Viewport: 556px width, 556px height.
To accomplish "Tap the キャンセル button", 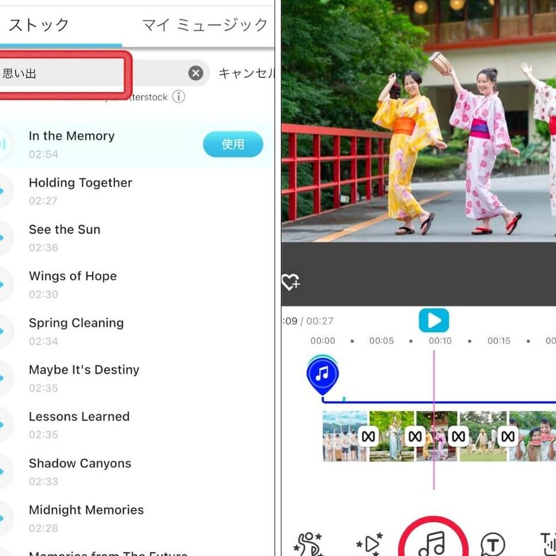I will coord(247,73).
